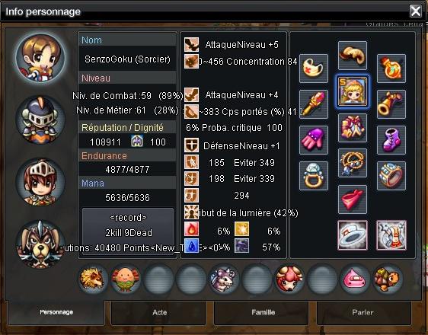
Task: Click the turtle pet slot
Action: (388, 279)
